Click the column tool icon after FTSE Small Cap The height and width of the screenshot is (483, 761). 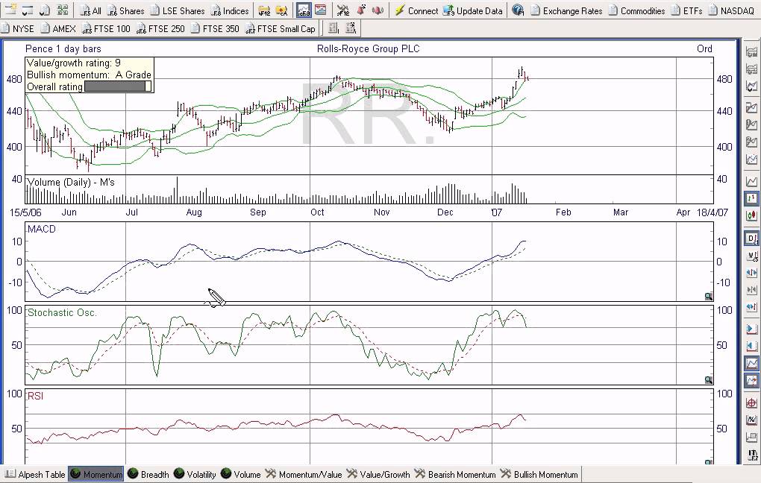pos(333,28)
